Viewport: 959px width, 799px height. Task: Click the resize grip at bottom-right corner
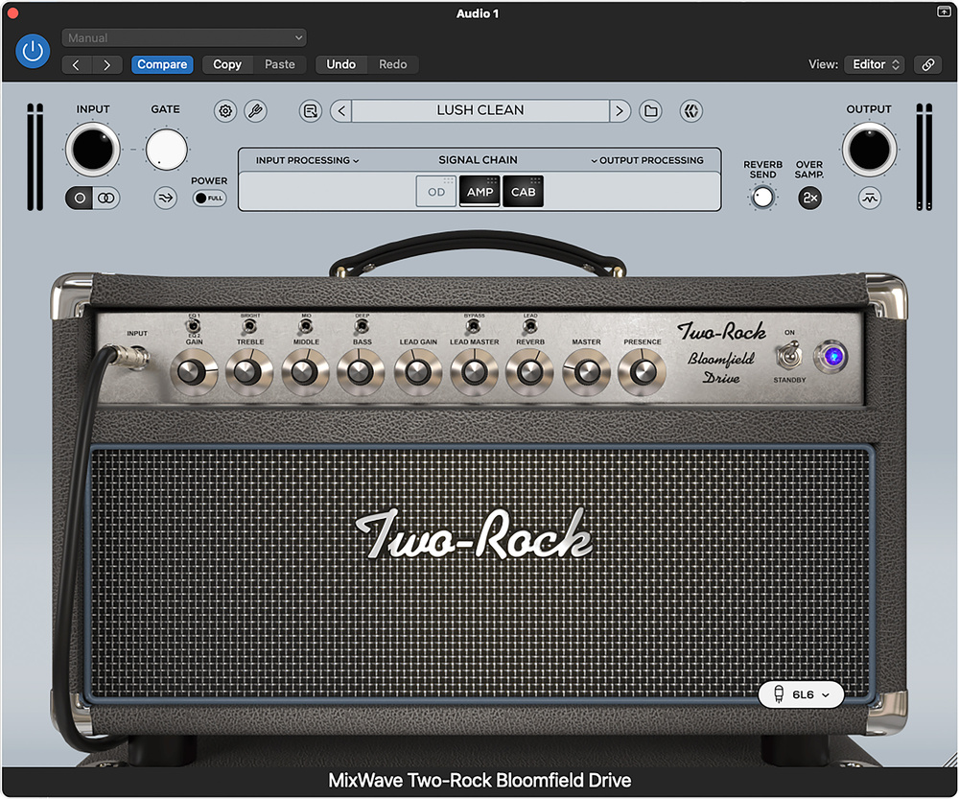tap(949, 760)
